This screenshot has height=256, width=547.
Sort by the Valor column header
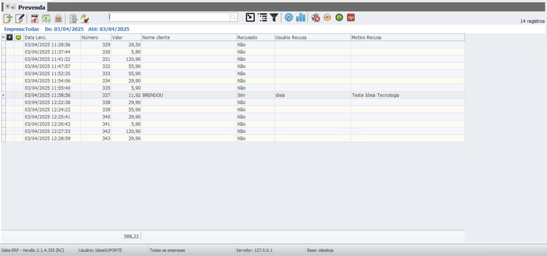click(126, 38)
